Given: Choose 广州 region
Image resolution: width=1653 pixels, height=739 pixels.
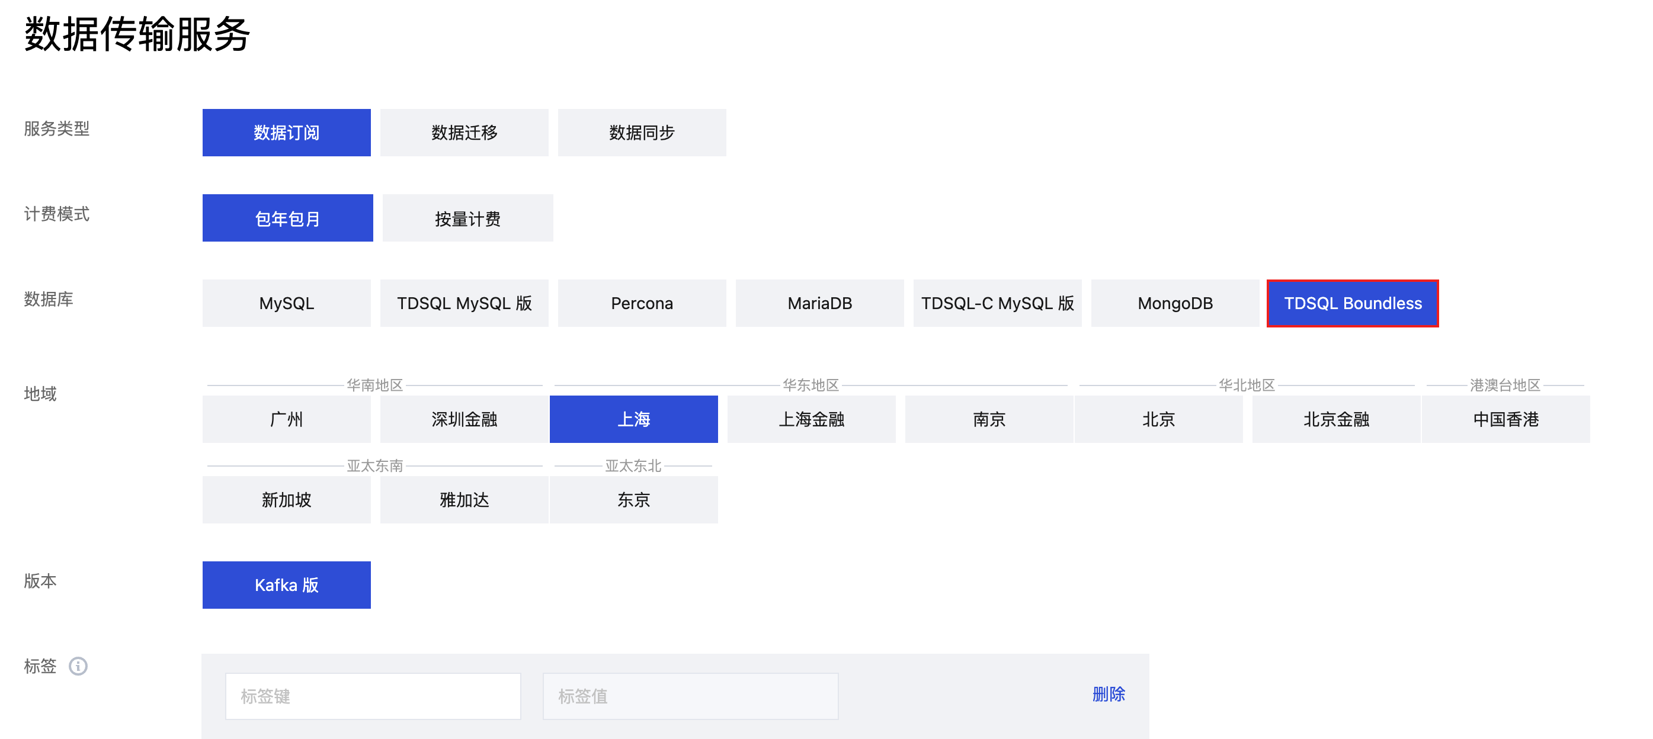Looking at the screenshot, I should click(286, 419).
